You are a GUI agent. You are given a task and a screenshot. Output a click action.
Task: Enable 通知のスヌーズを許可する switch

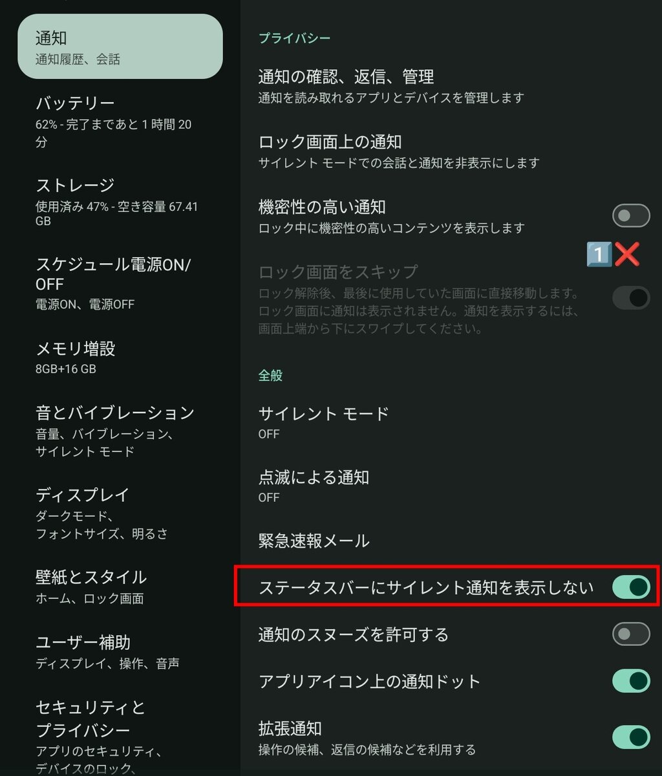(631, 634)
